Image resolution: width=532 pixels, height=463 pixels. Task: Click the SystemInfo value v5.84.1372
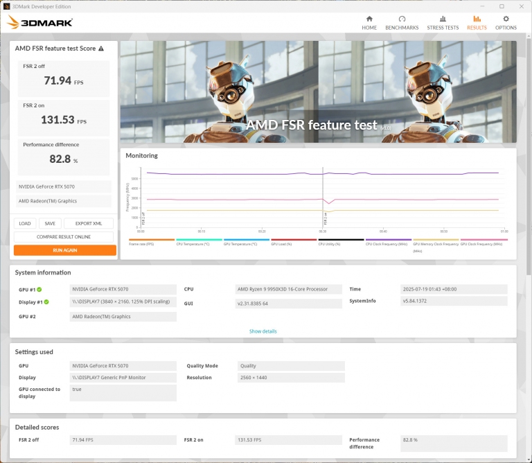pyautogui.click(x=454, y=301)
